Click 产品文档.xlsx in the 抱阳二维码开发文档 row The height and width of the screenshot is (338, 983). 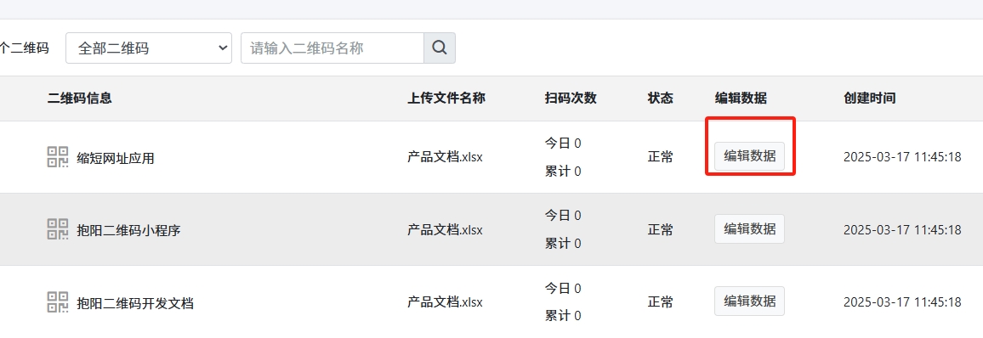point(445,302)
